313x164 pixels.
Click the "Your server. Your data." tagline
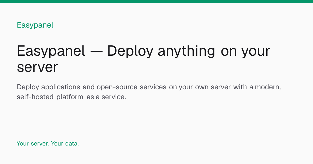pos(48,143)
